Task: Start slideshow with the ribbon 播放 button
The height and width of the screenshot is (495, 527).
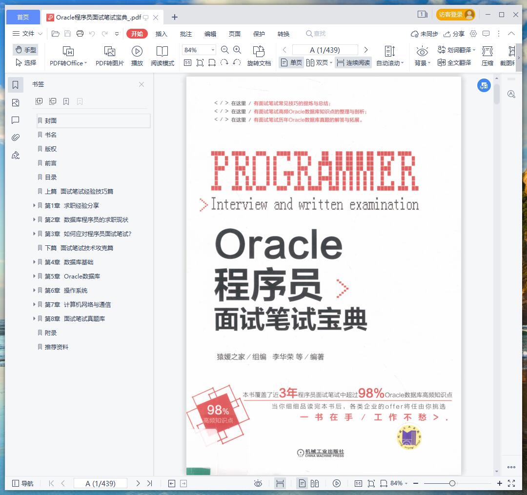Action: [x=137, y=56]
